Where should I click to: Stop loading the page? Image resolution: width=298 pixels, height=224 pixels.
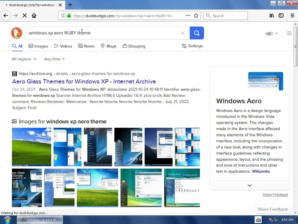pyautogui.click(x=25, y=15)
